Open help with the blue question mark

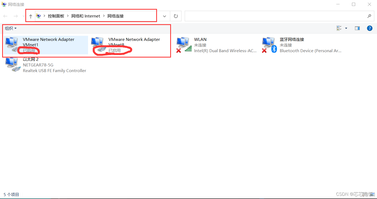point(370,28)
